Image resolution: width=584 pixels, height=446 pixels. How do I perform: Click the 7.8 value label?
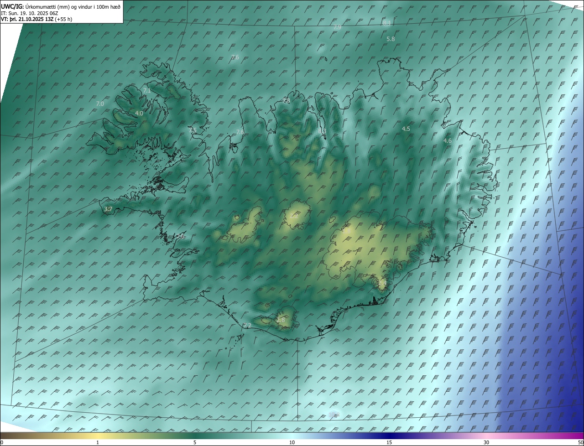click(286, 101)
